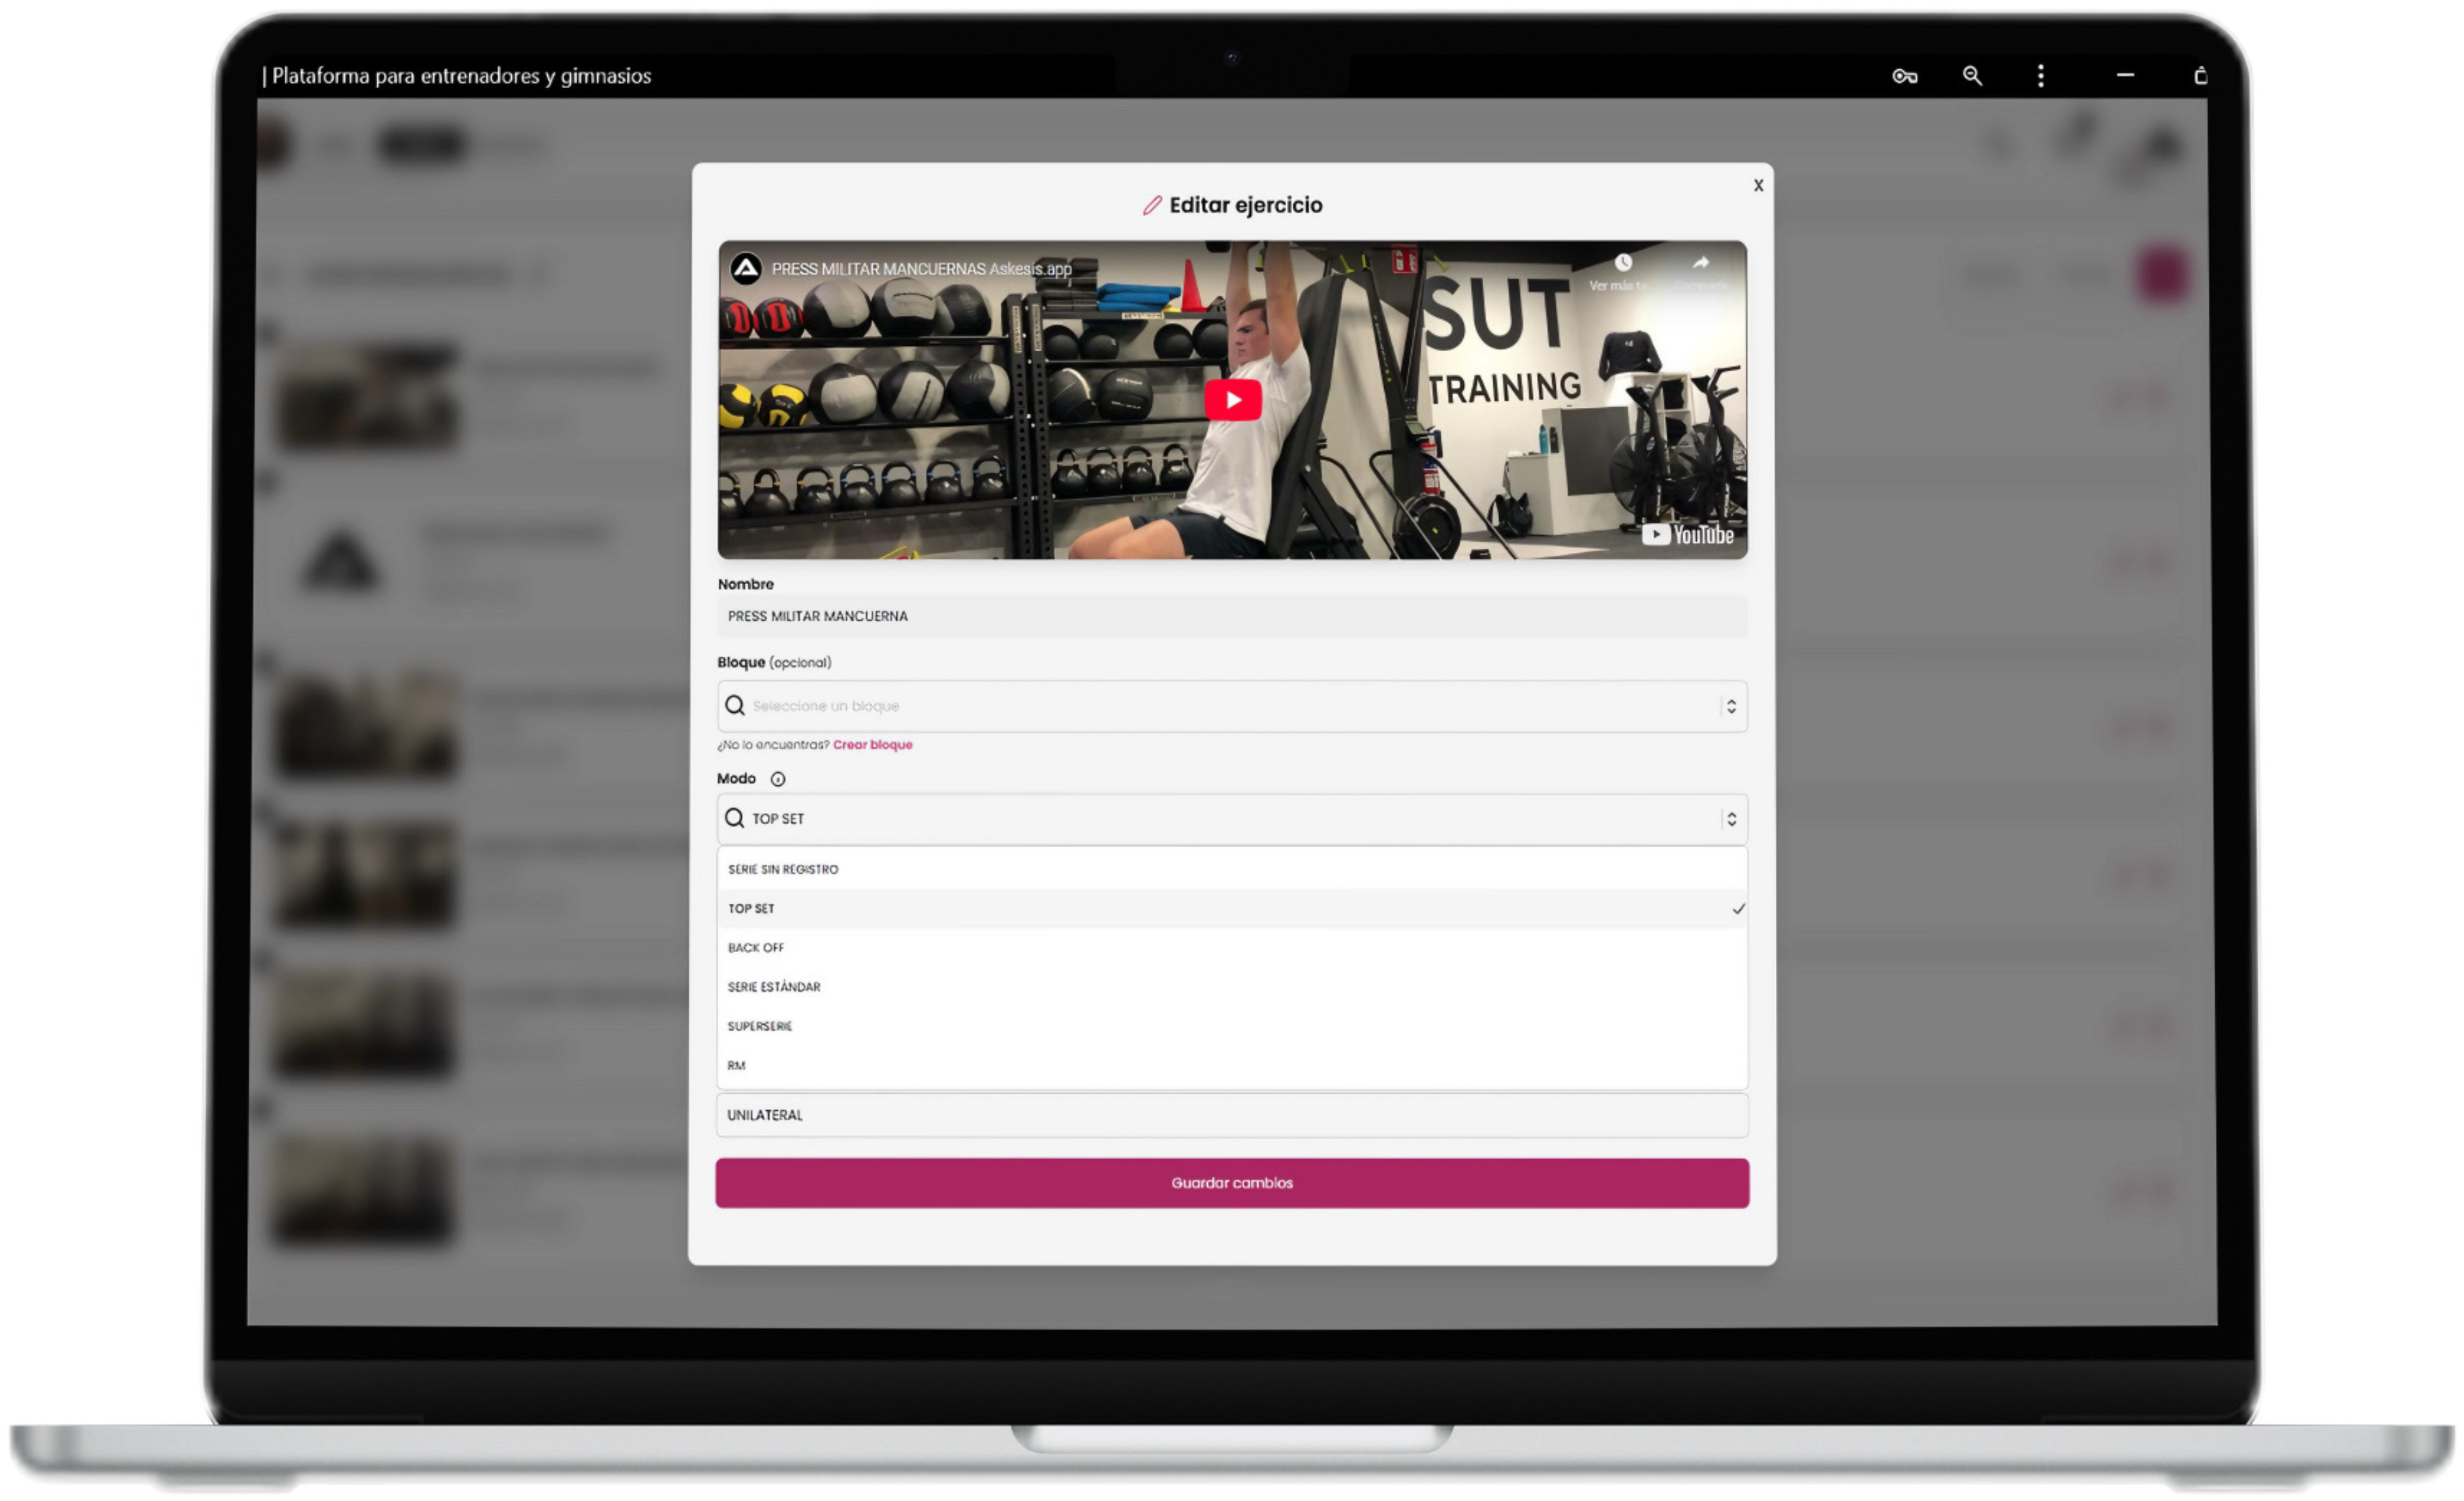Play the YouTube exercise video
Screen dimensions: 2464x1501
1232,400
